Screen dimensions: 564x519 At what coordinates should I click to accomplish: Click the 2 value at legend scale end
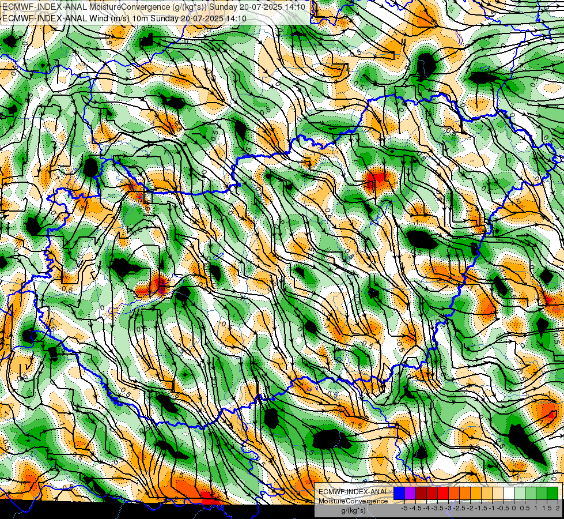tap(558, 508)
